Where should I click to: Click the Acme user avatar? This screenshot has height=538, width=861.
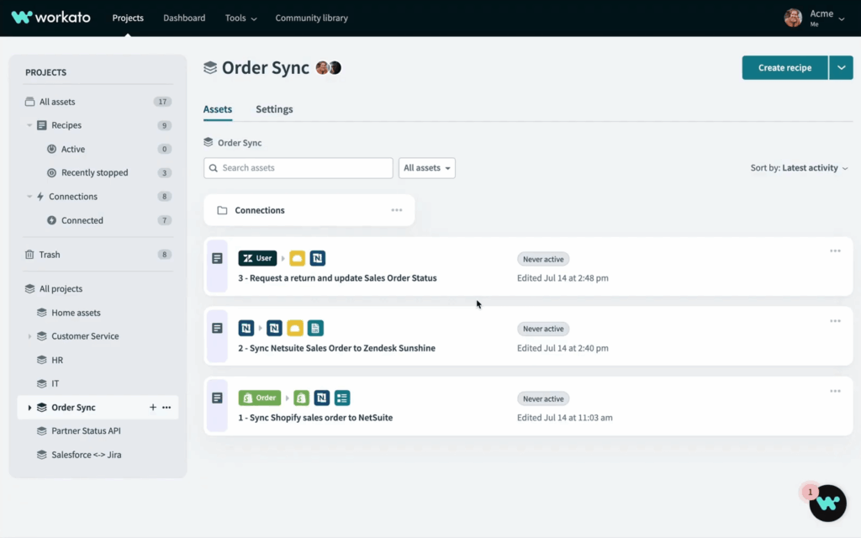point(793,18)
